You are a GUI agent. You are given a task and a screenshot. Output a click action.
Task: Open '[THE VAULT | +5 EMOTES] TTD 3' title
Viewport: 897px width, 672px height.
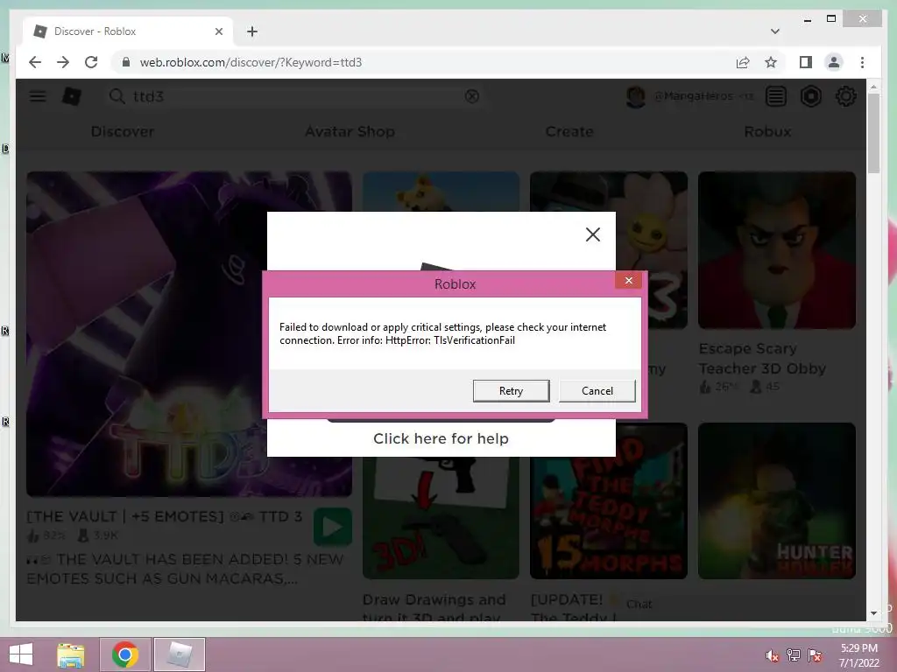pyautogui.click(x=164, y=516)
